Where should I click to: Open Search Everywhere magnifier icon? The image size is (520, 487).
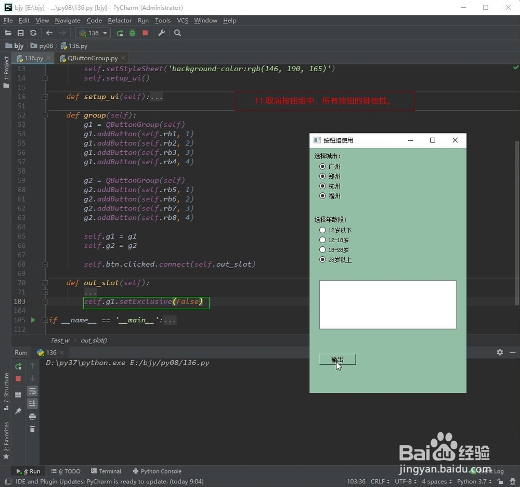point(177,33)
